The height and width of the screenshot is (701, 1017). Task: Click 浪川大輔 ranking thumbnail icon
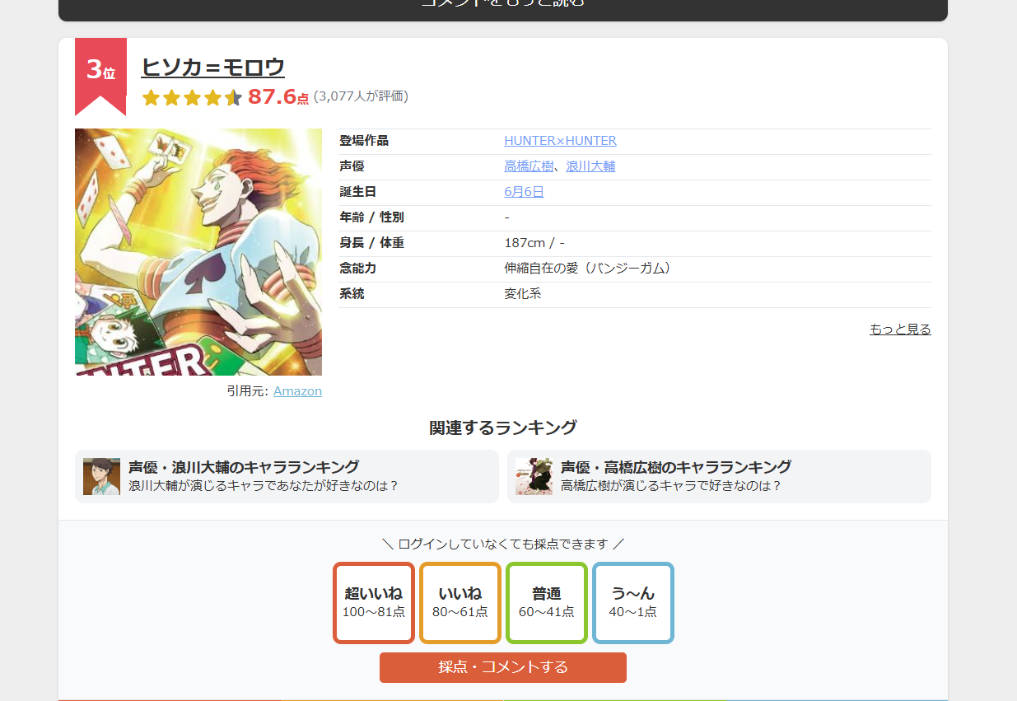[101, 476]
